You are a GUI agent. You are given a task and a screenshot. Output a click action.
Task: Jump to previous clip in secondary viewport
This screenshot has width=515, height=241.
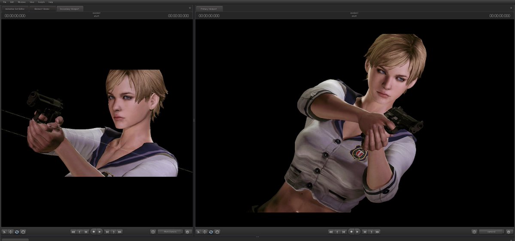click(73, 232)
